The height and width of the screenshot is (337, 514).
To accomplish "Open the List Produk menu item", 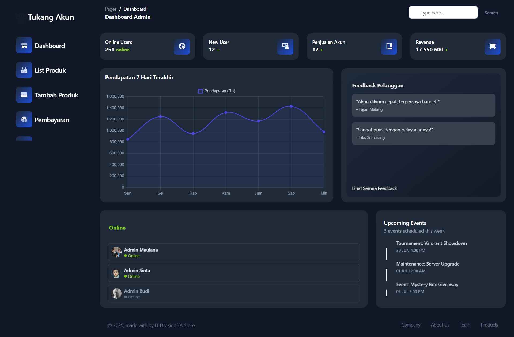I will click(x=50, y=70).
